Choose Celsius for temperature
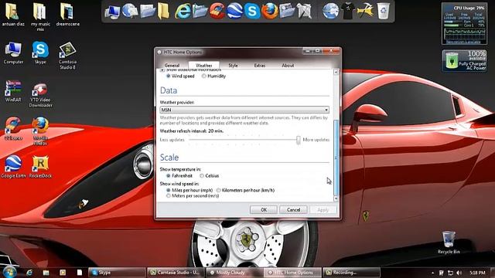This screenshot has width=495, height=278. [202, 175]
